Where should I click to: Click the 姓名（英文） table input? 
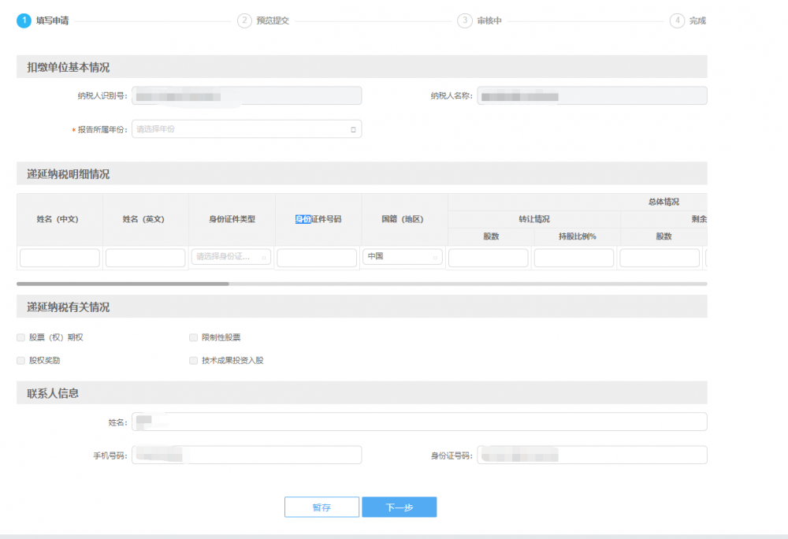[x=146, y=258]
